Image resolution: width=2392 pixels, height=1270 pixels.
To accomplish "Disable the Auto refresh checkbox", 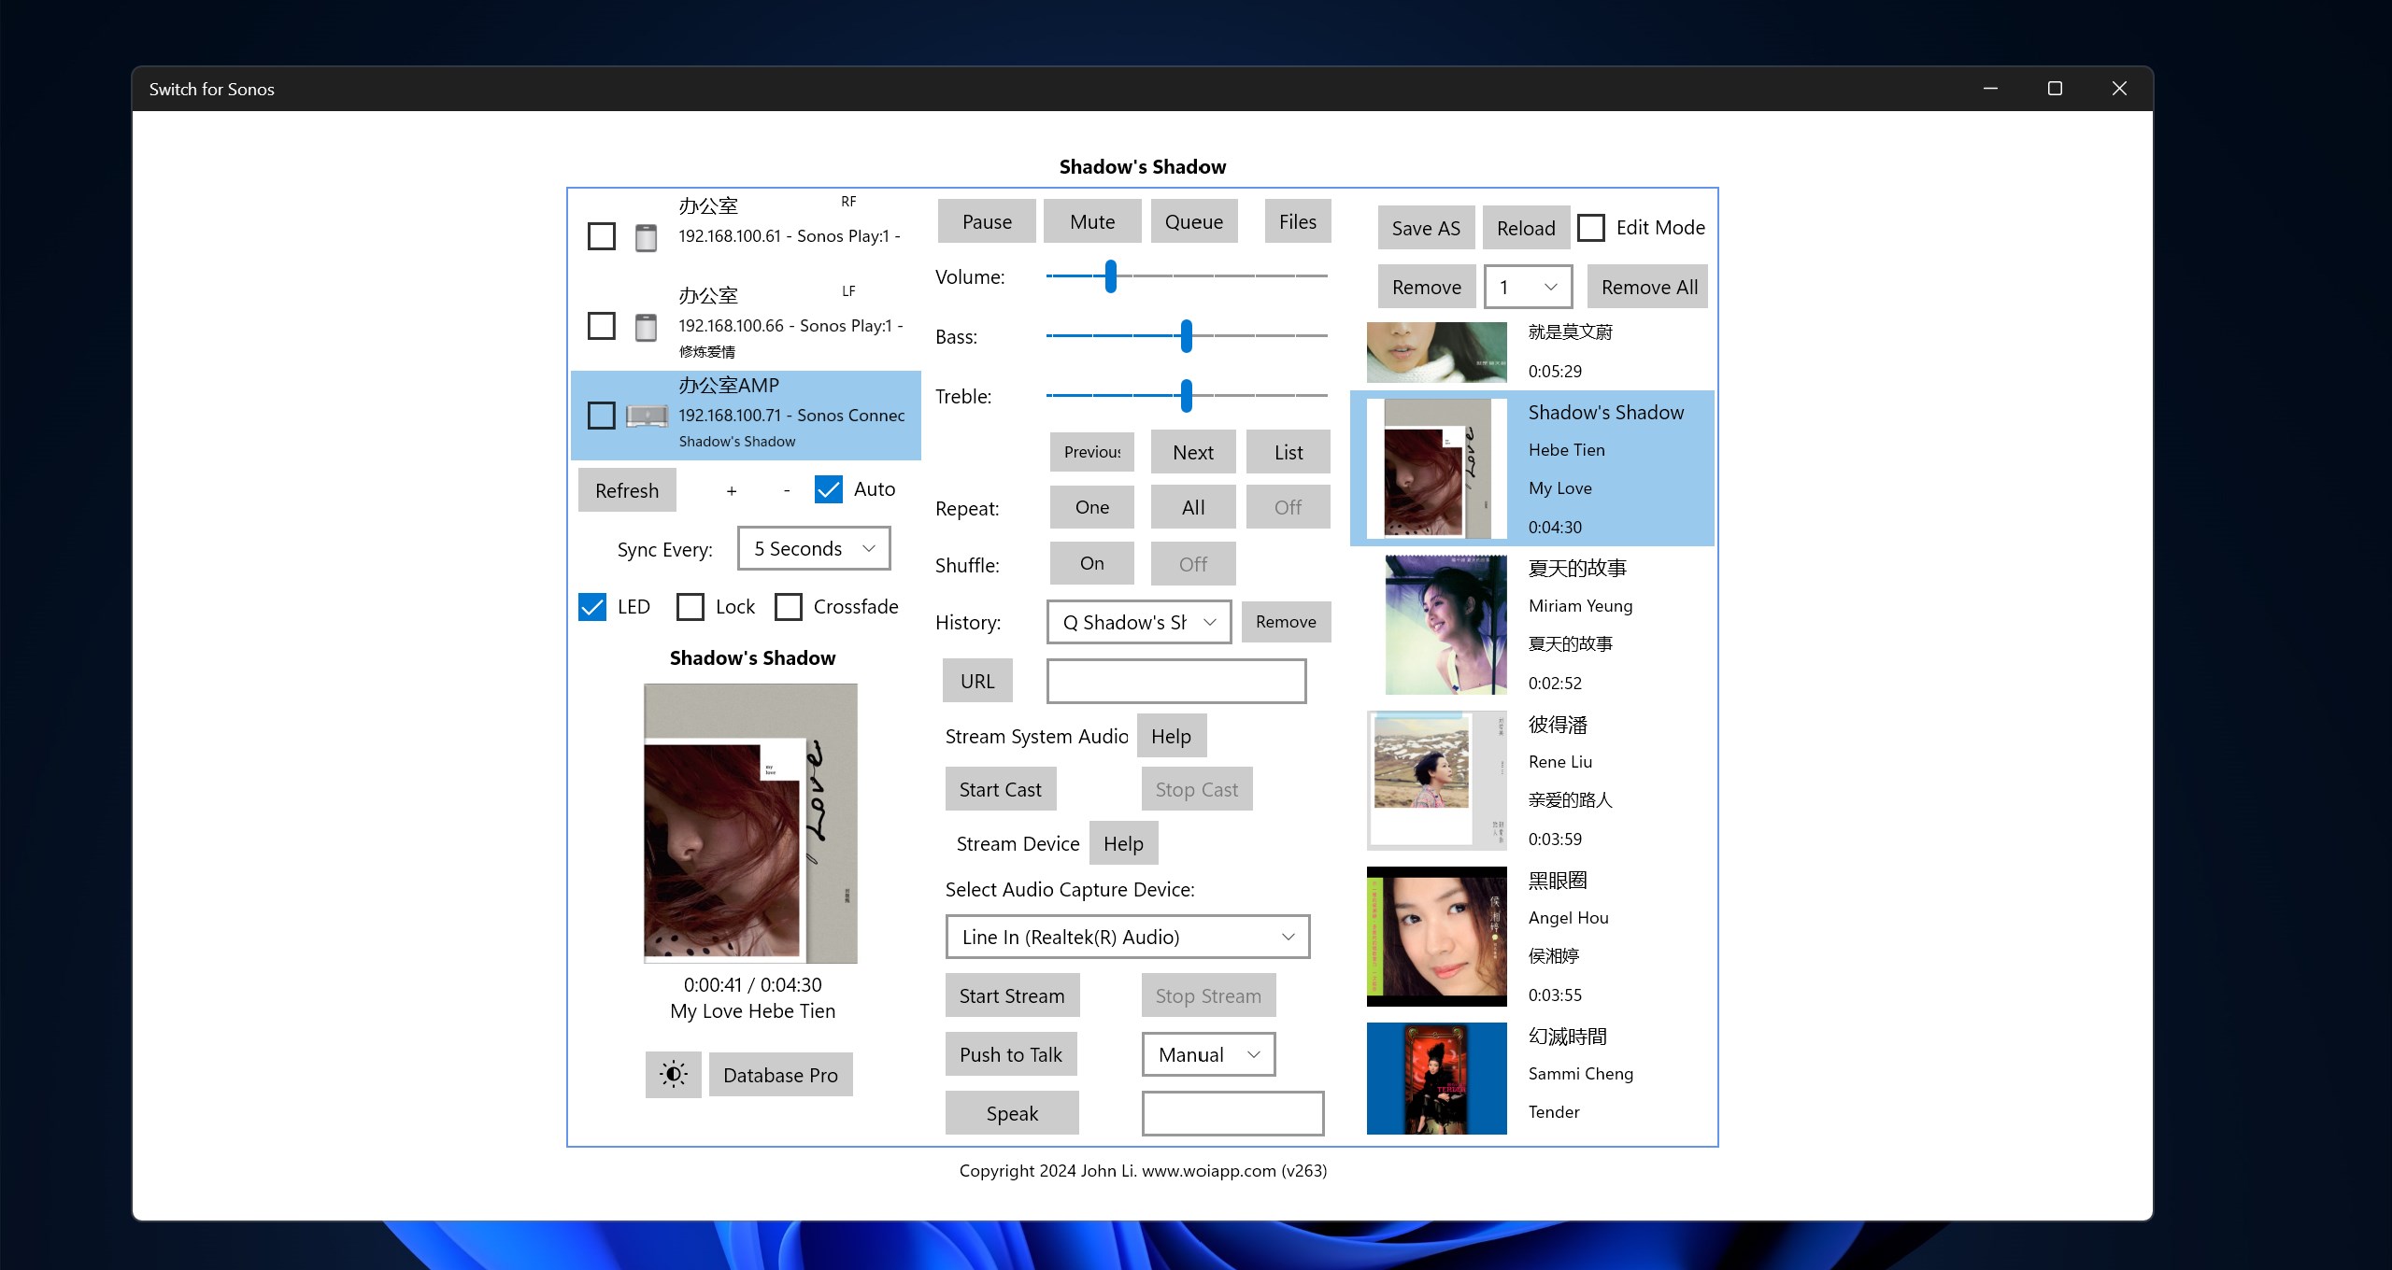I will pos(829,489).
